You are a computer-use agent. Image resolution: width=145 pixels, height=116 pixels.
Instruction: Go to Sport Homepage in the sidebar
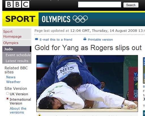point(12,34)
